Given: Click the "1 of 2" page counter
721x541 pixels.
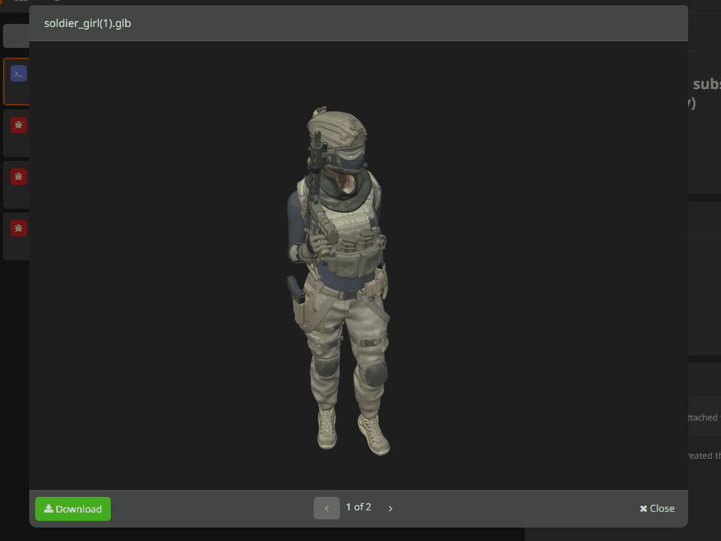Looking at the screenshot, I should tap(358, 507).
